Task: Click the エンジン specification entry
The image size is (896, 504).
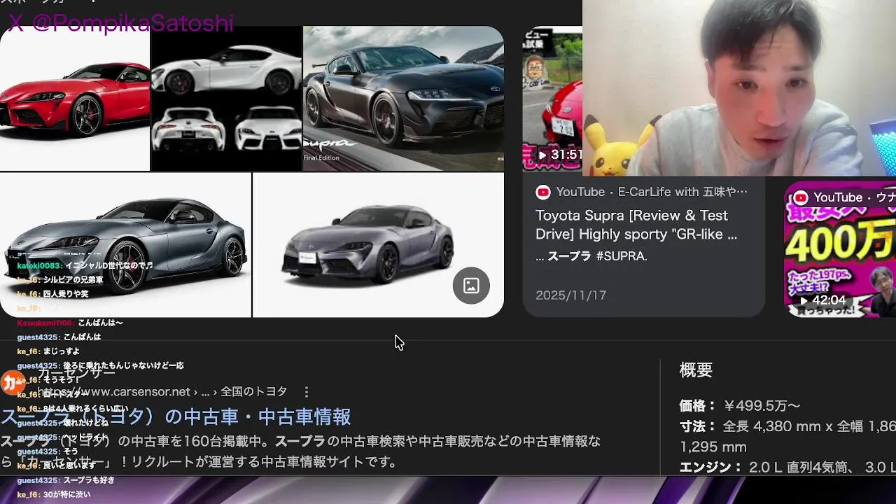Action: pyautogui.click(x=787, y=467)
